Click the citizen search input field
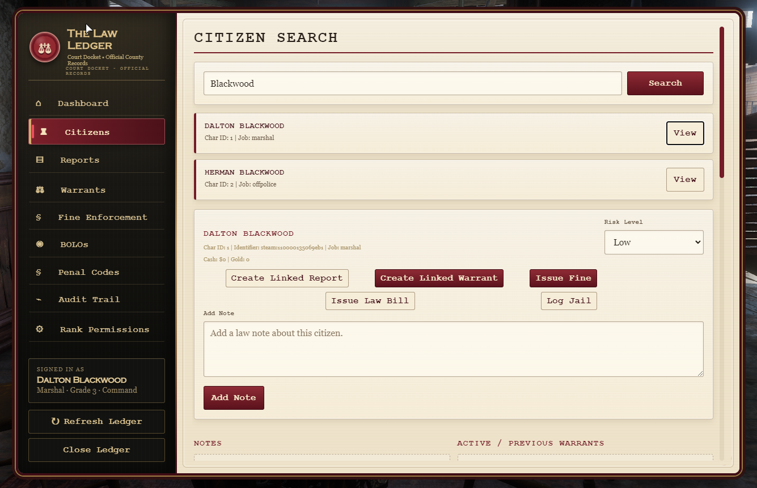 [x=413, y=83]
